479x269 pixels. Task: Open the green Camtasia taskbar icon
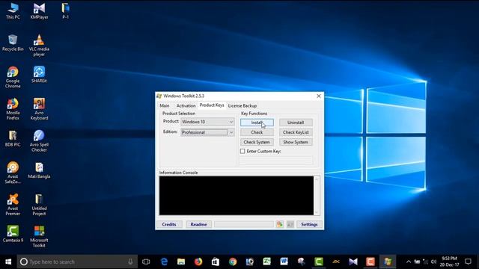tap(319, 262)
